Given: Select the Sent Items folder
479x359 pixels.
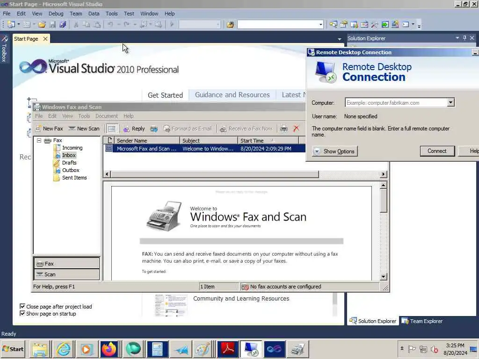Looking at the screenshot, I should click(x=74, y=178).
